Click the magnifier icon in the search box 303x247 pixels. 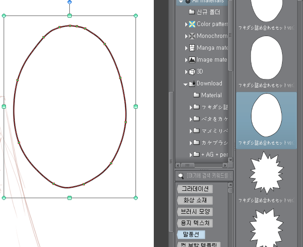coord(181,176)
